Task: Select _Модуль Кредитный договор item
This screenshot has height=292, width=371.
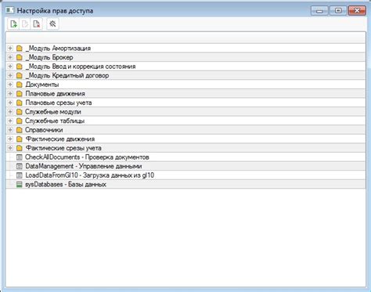Action: [67, 75]
